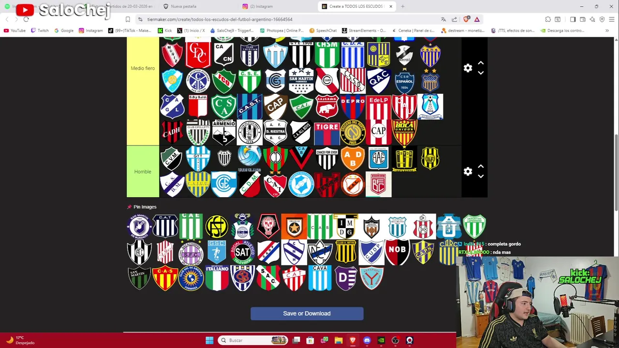619x348 pixels.
Task: Select the C.V.M. crest in Horrible
Action: [172, 159]
